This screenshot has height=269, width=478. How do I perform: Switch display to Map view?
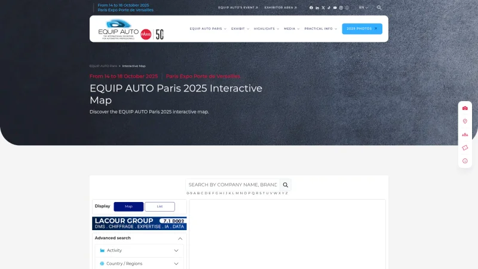[128, 206]
